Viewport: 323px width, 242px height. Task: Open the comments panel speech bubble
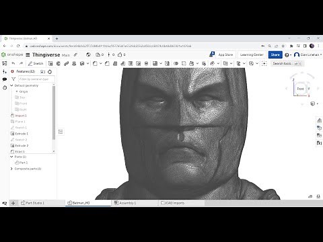(x=5, y=79)
